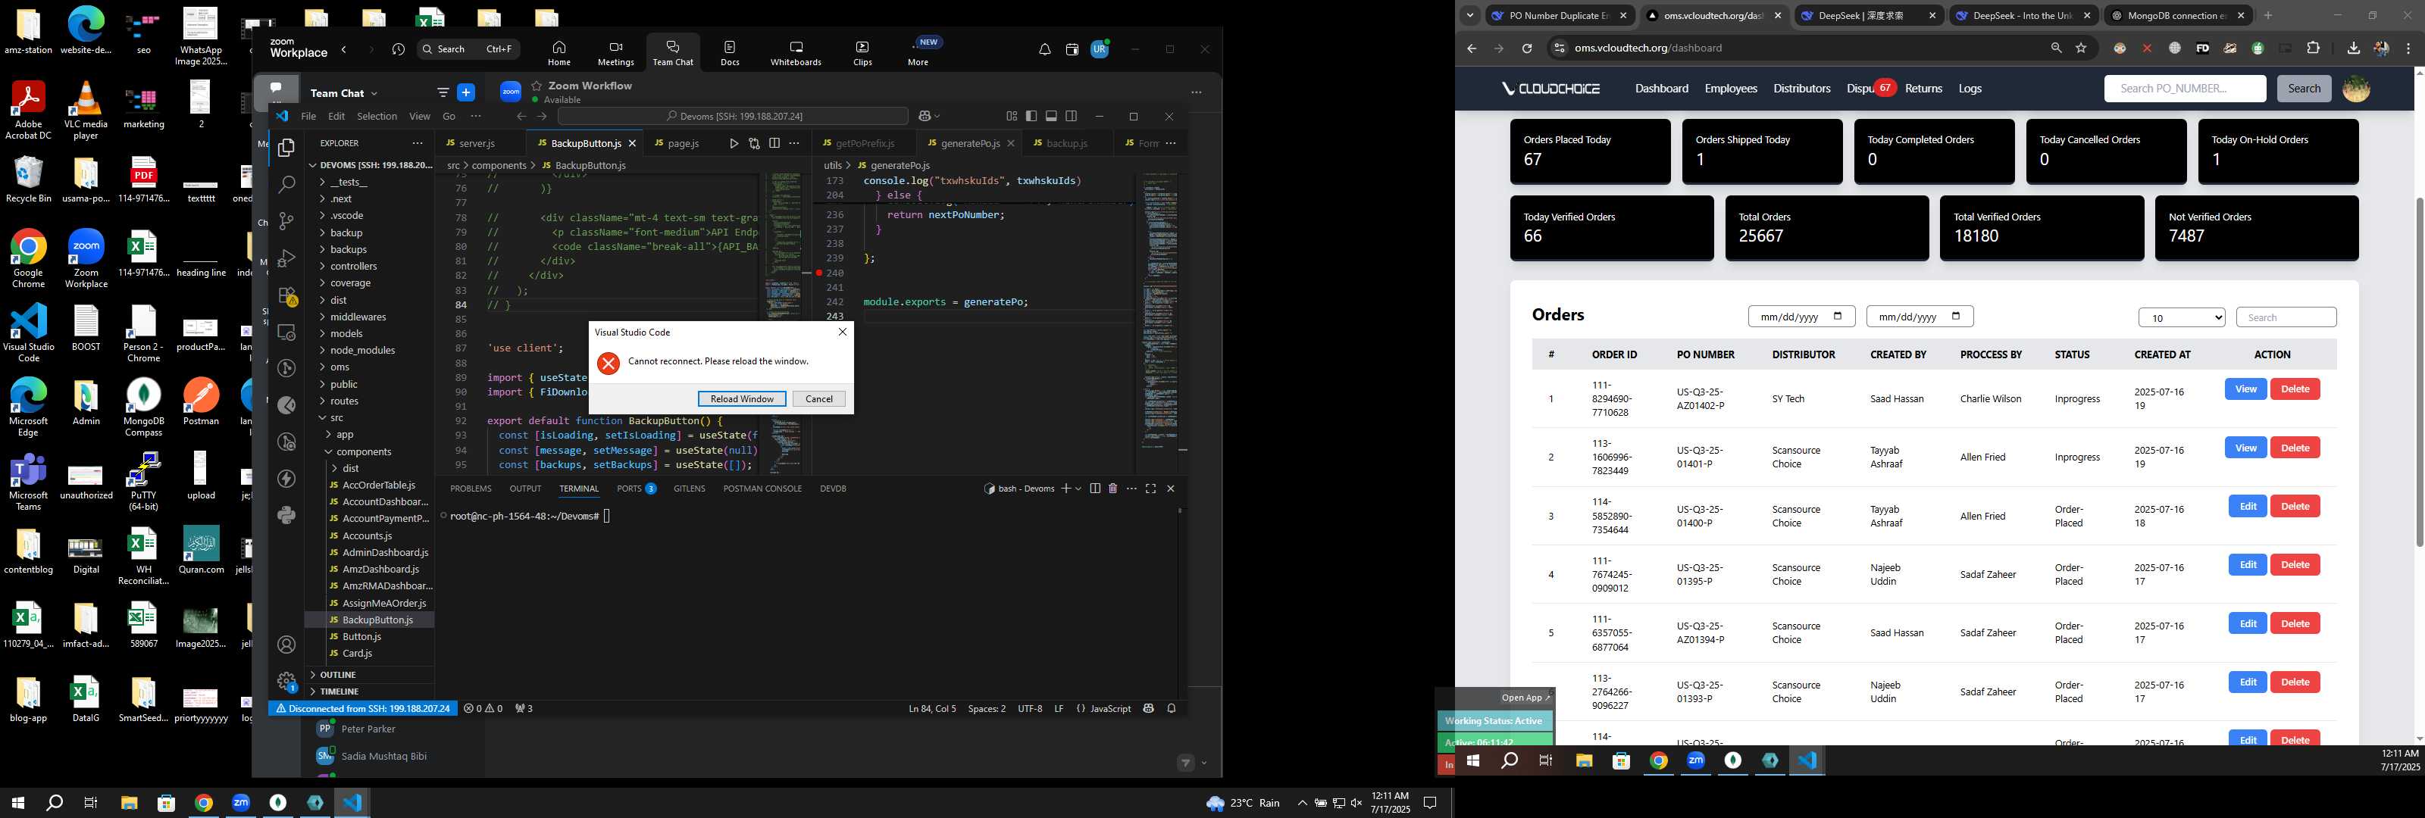Click Reload Window button in dialog

tap(742, 399)
